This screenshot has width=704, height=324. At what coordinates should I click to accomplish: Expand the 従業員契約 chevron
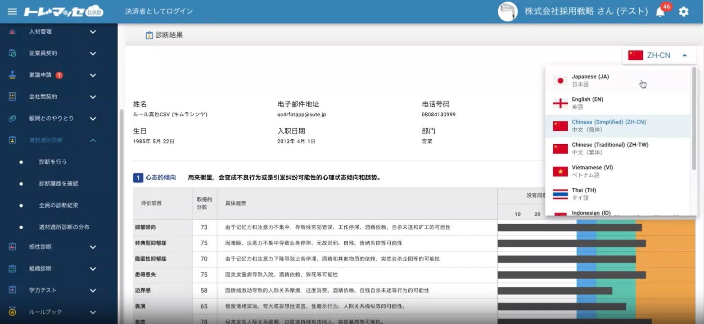coord(93,53)
